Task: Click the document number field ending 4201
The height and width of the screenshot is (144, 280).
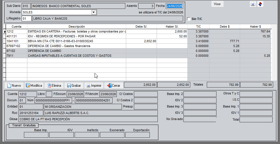Action: pyautogui.click(x=94, y=100)
